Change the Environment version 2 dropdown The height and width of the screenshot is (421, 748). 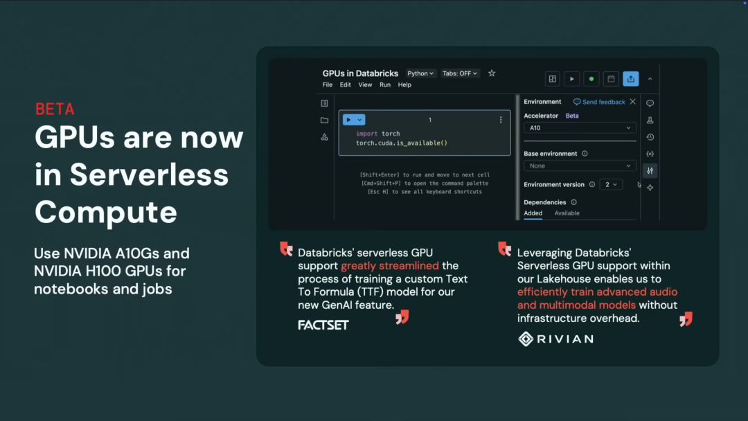(611, 184)
